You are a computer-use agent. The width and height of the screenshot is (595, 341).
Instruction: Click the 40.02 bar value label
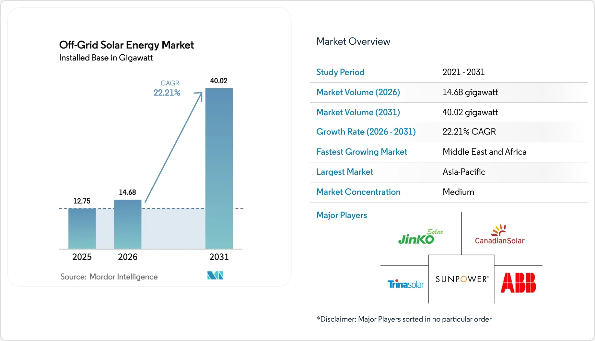click(x=219, y=81)
